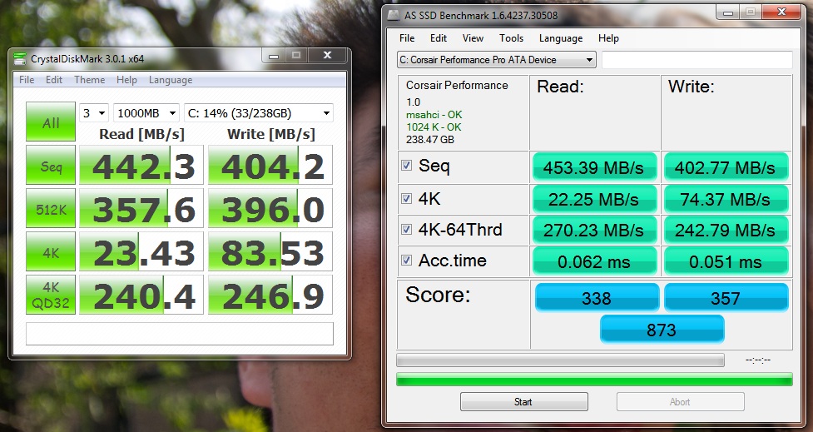Open AS SSD Benchmark File menu
This screenshot has width=813, height=432.
407,37
